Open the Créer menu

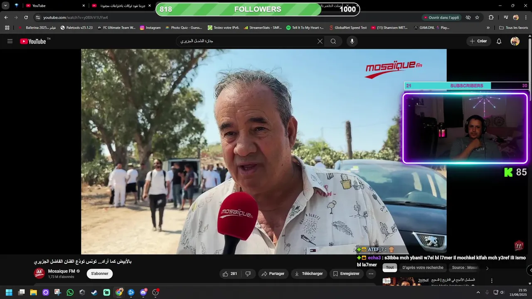(478, 41)
